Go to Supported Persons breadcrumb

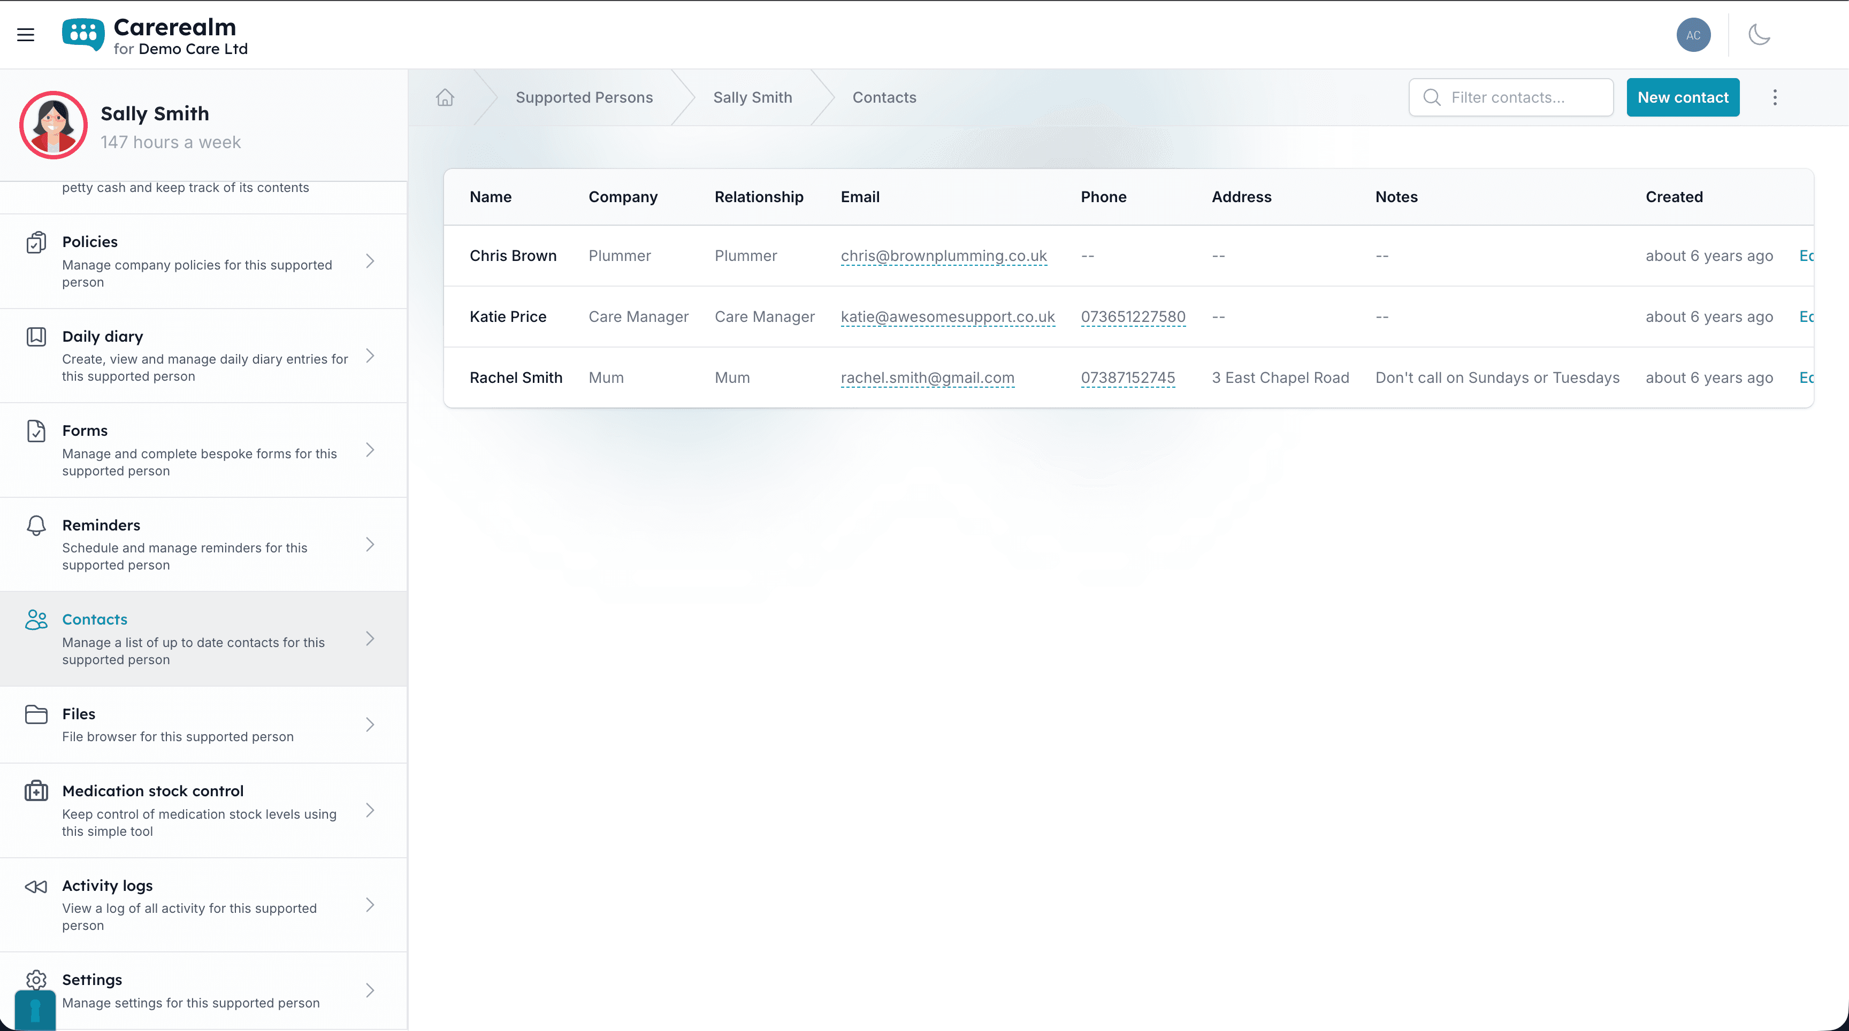pyautogui.click(x=584, y=97)
